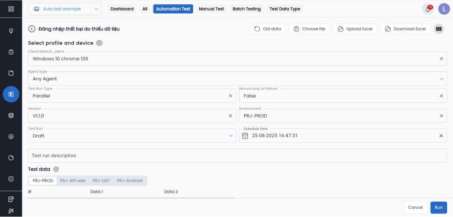Screen dimensions: 453x217
Task: Open the user avatar L
Action: tap(444, 9)
